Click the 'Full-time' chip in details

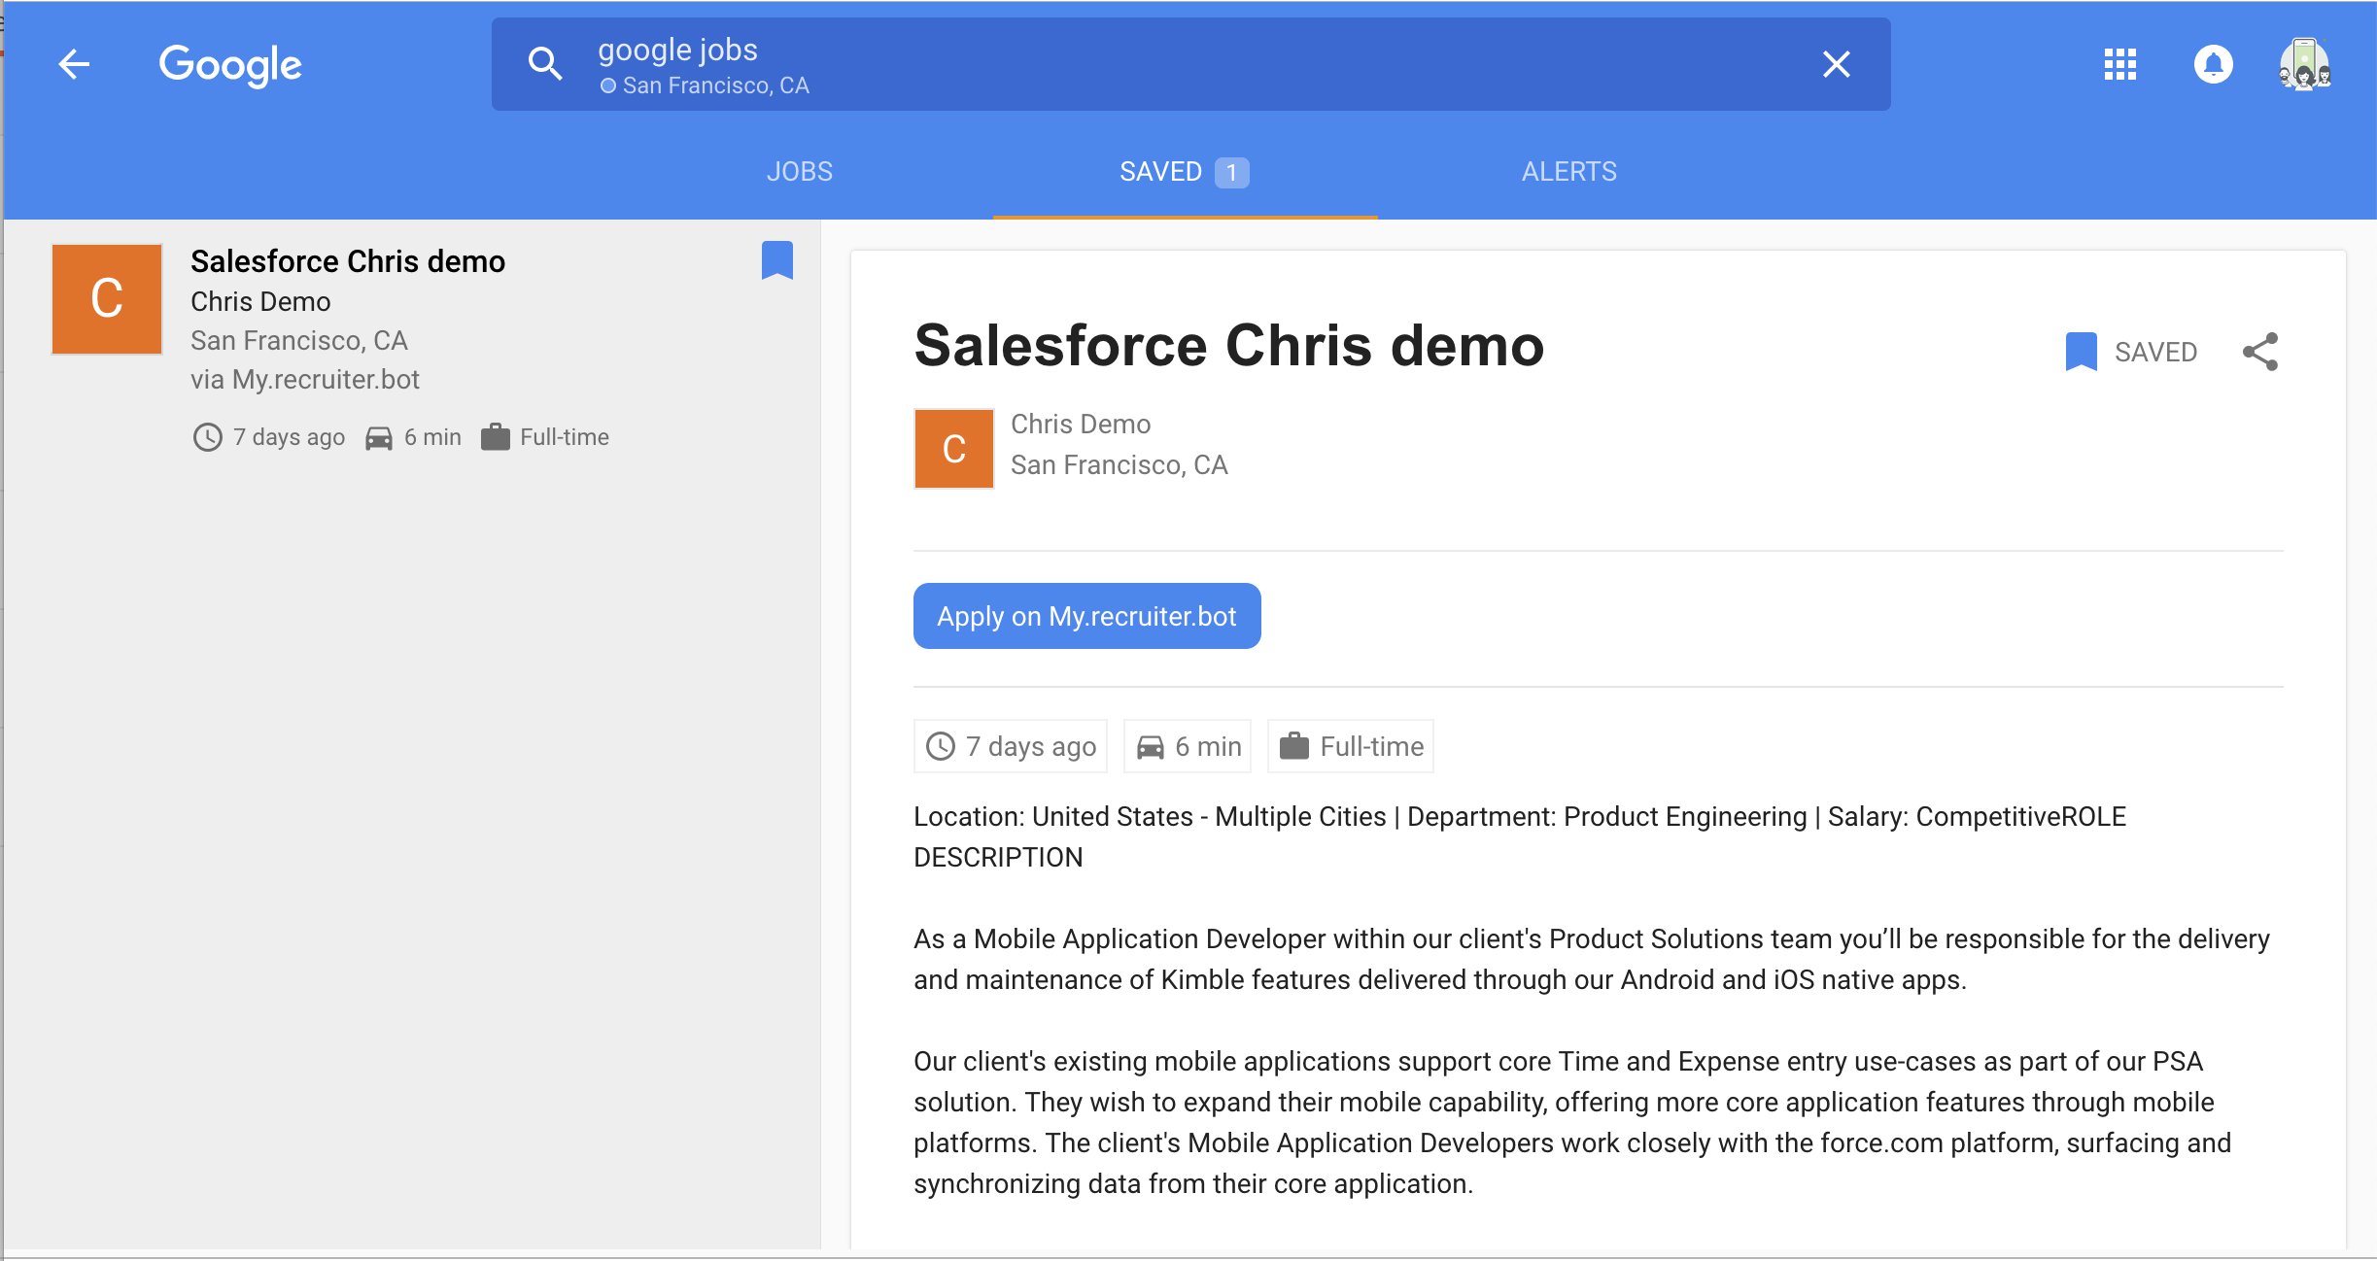[1351, 746]
